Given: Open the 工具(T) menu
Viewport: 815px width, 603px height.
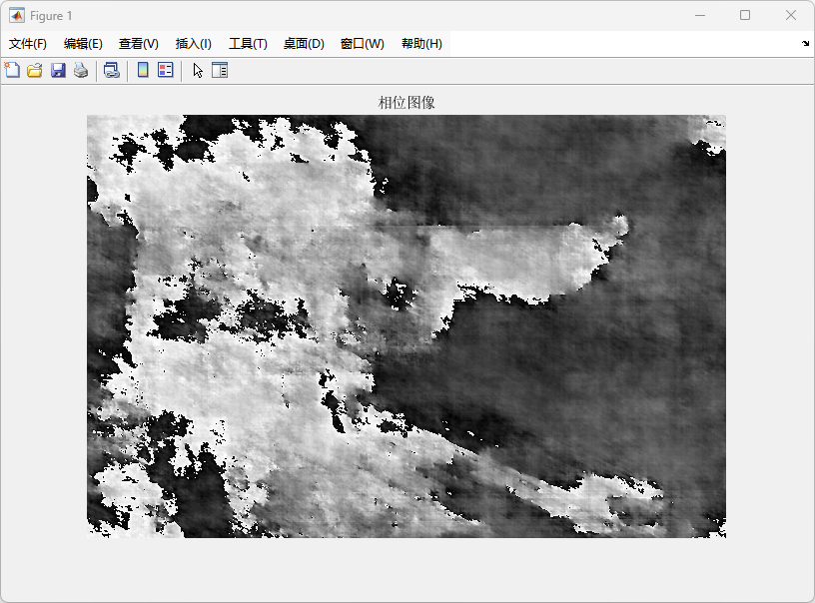Looking at the screenshot, I should 248,44.
